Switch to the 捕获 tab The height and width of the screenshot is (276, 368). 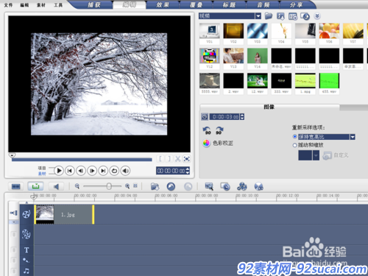click(x=94, y=5)
